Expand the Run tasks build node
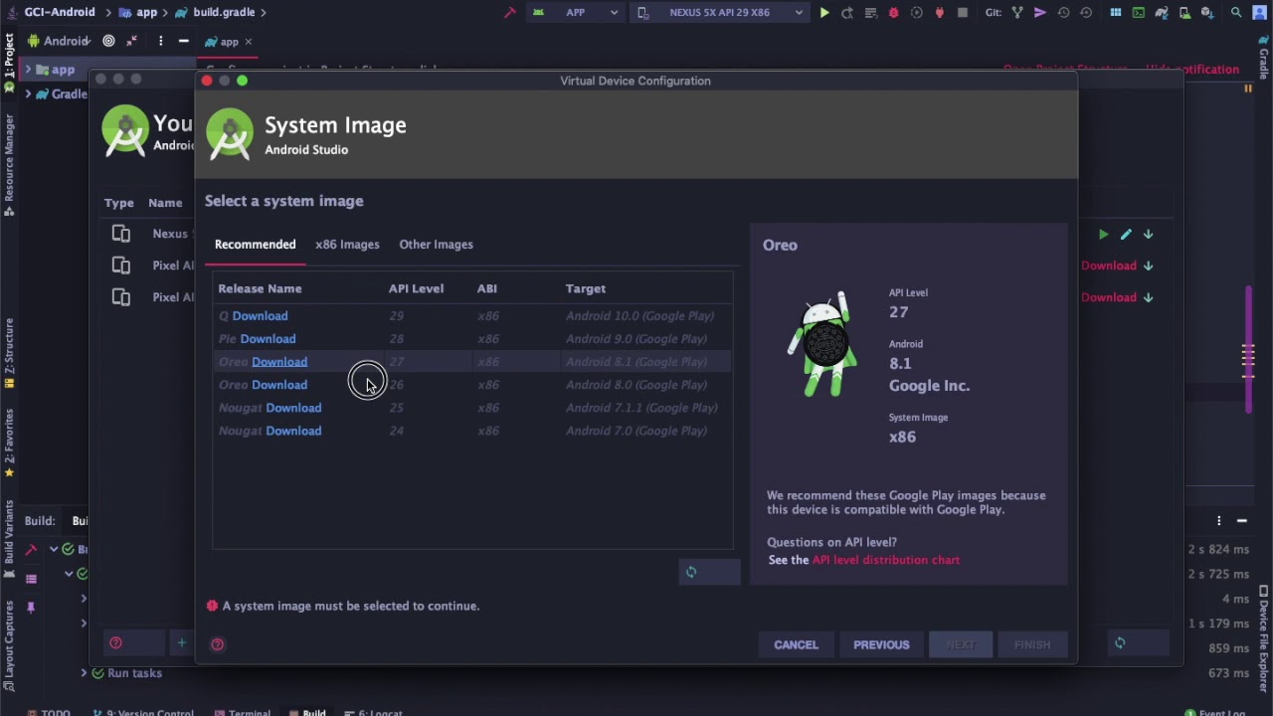 pos(84,673)
